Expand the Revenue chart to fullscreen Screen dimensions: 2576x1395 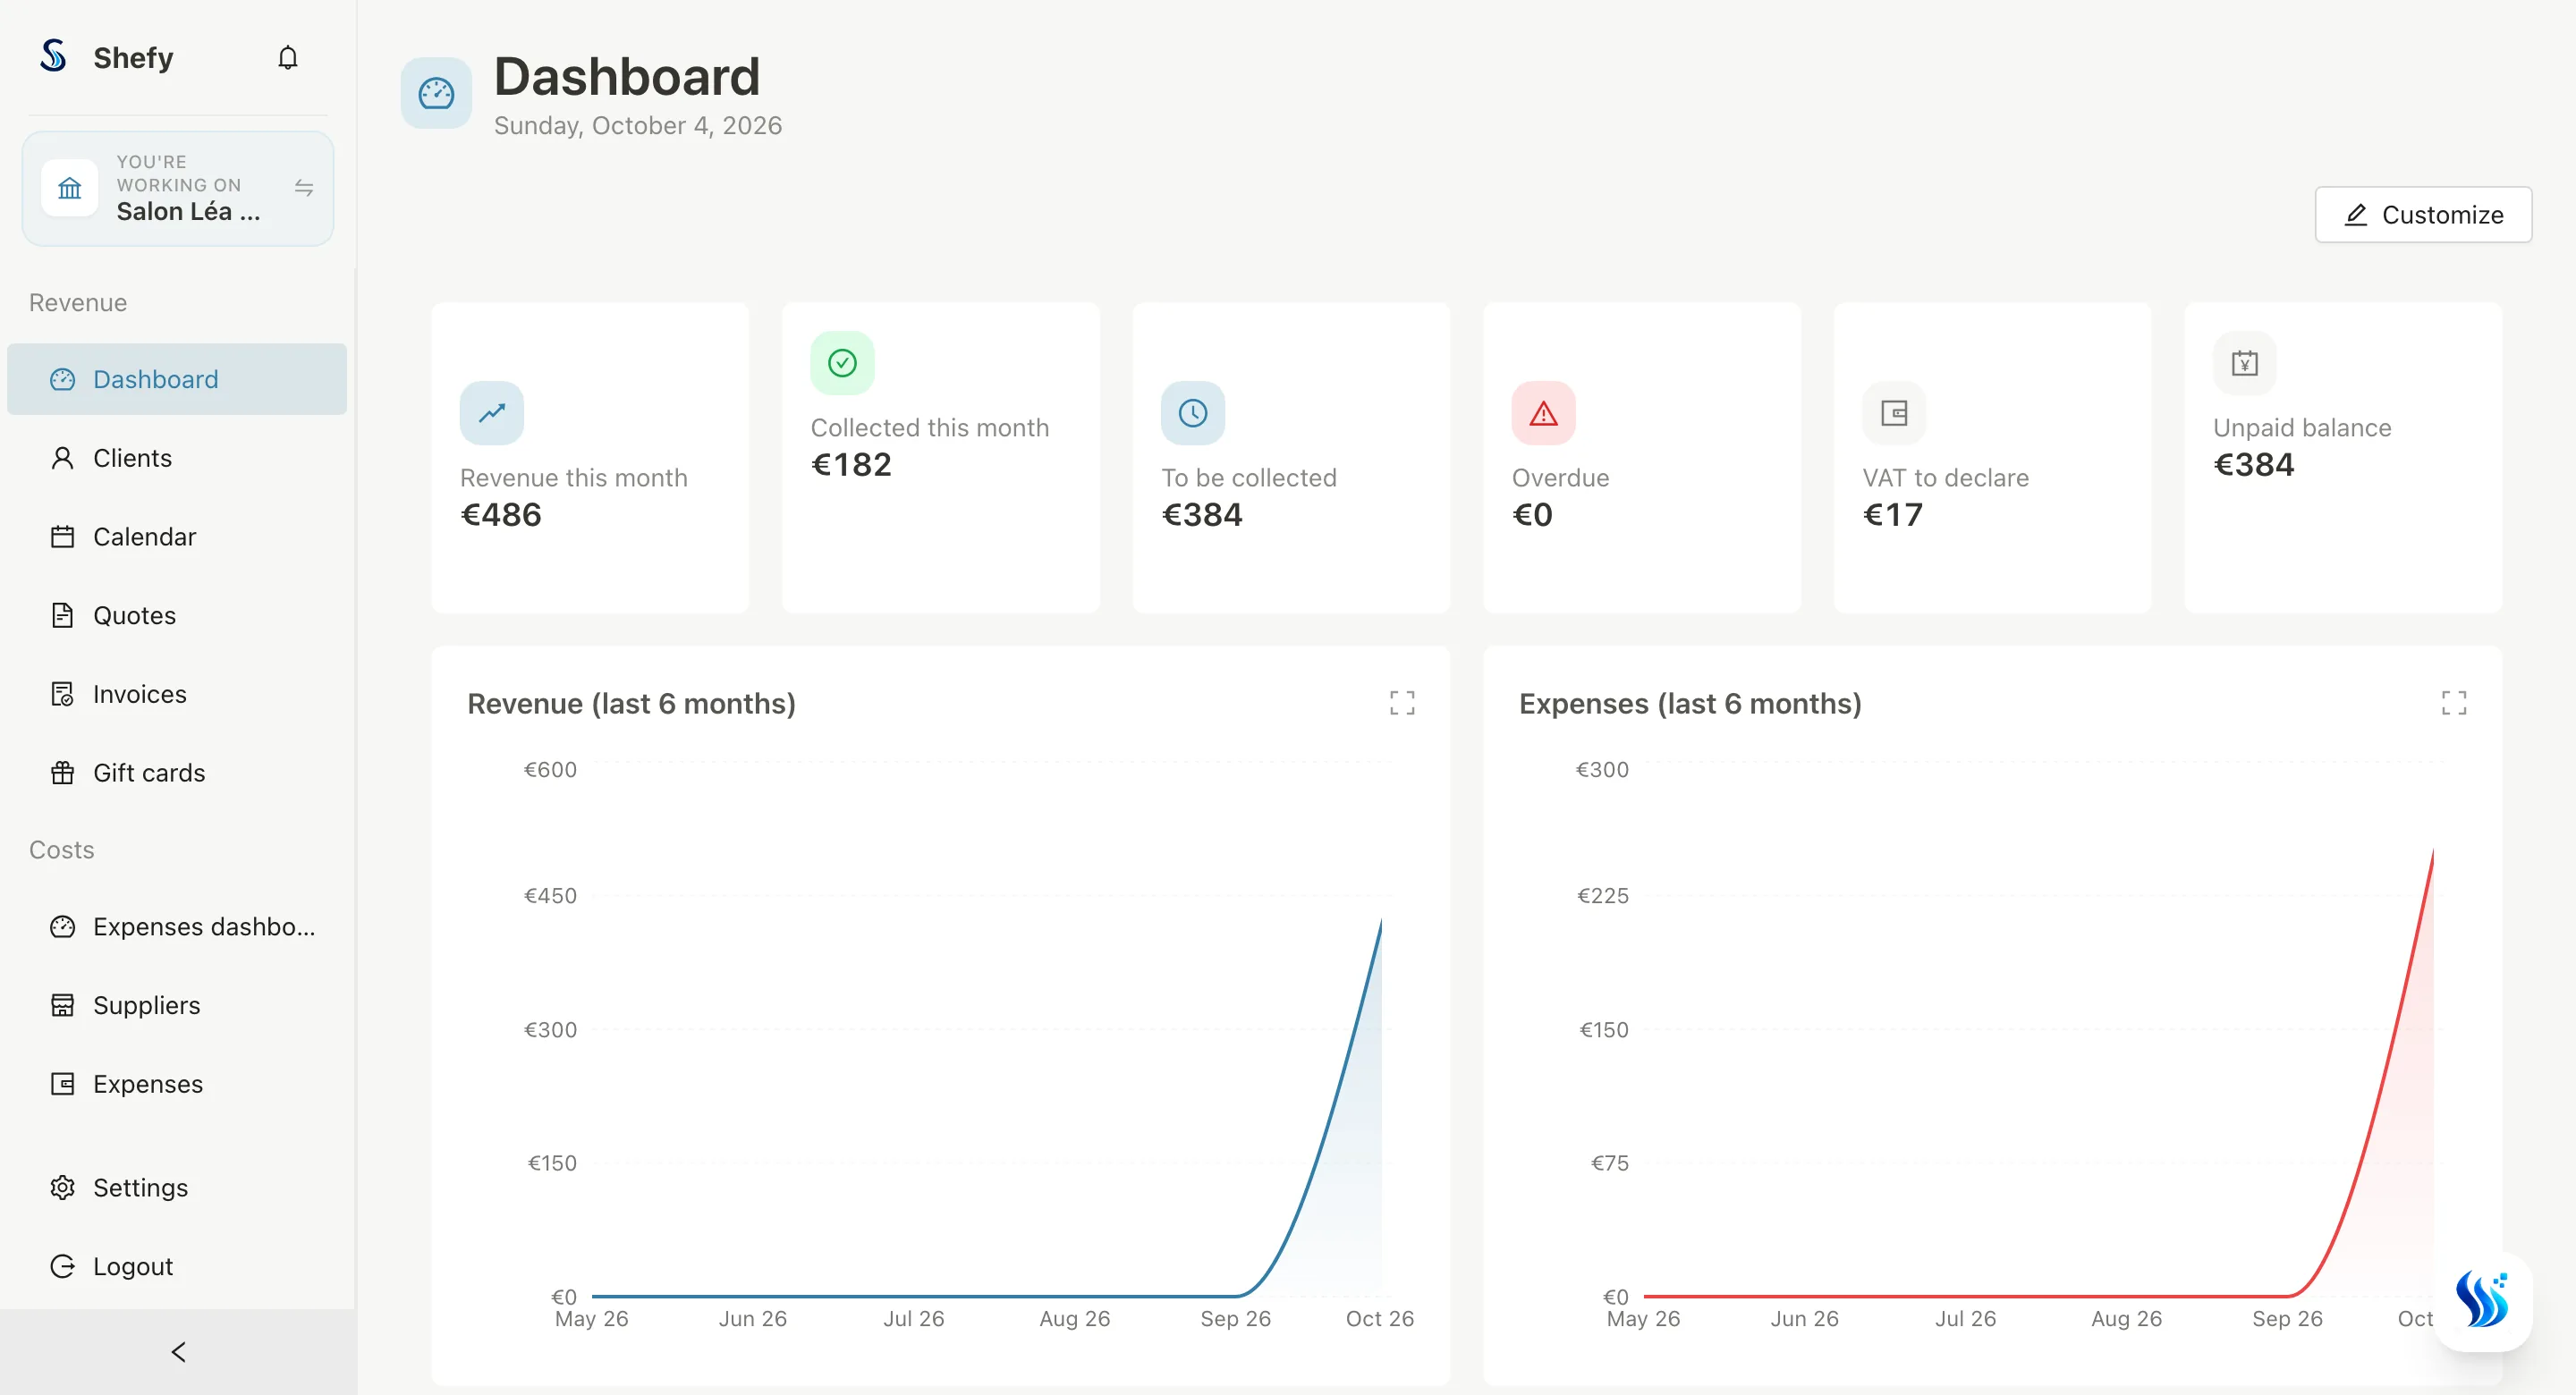pos(1402,703)
